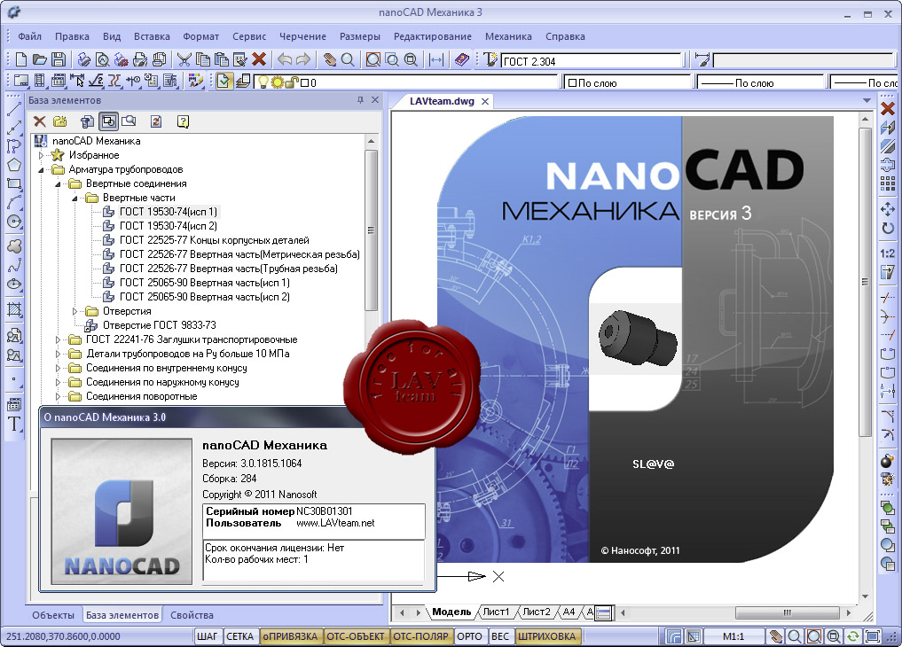
Task: Collapse Ввертные части node
Action: tap(75, 198)
